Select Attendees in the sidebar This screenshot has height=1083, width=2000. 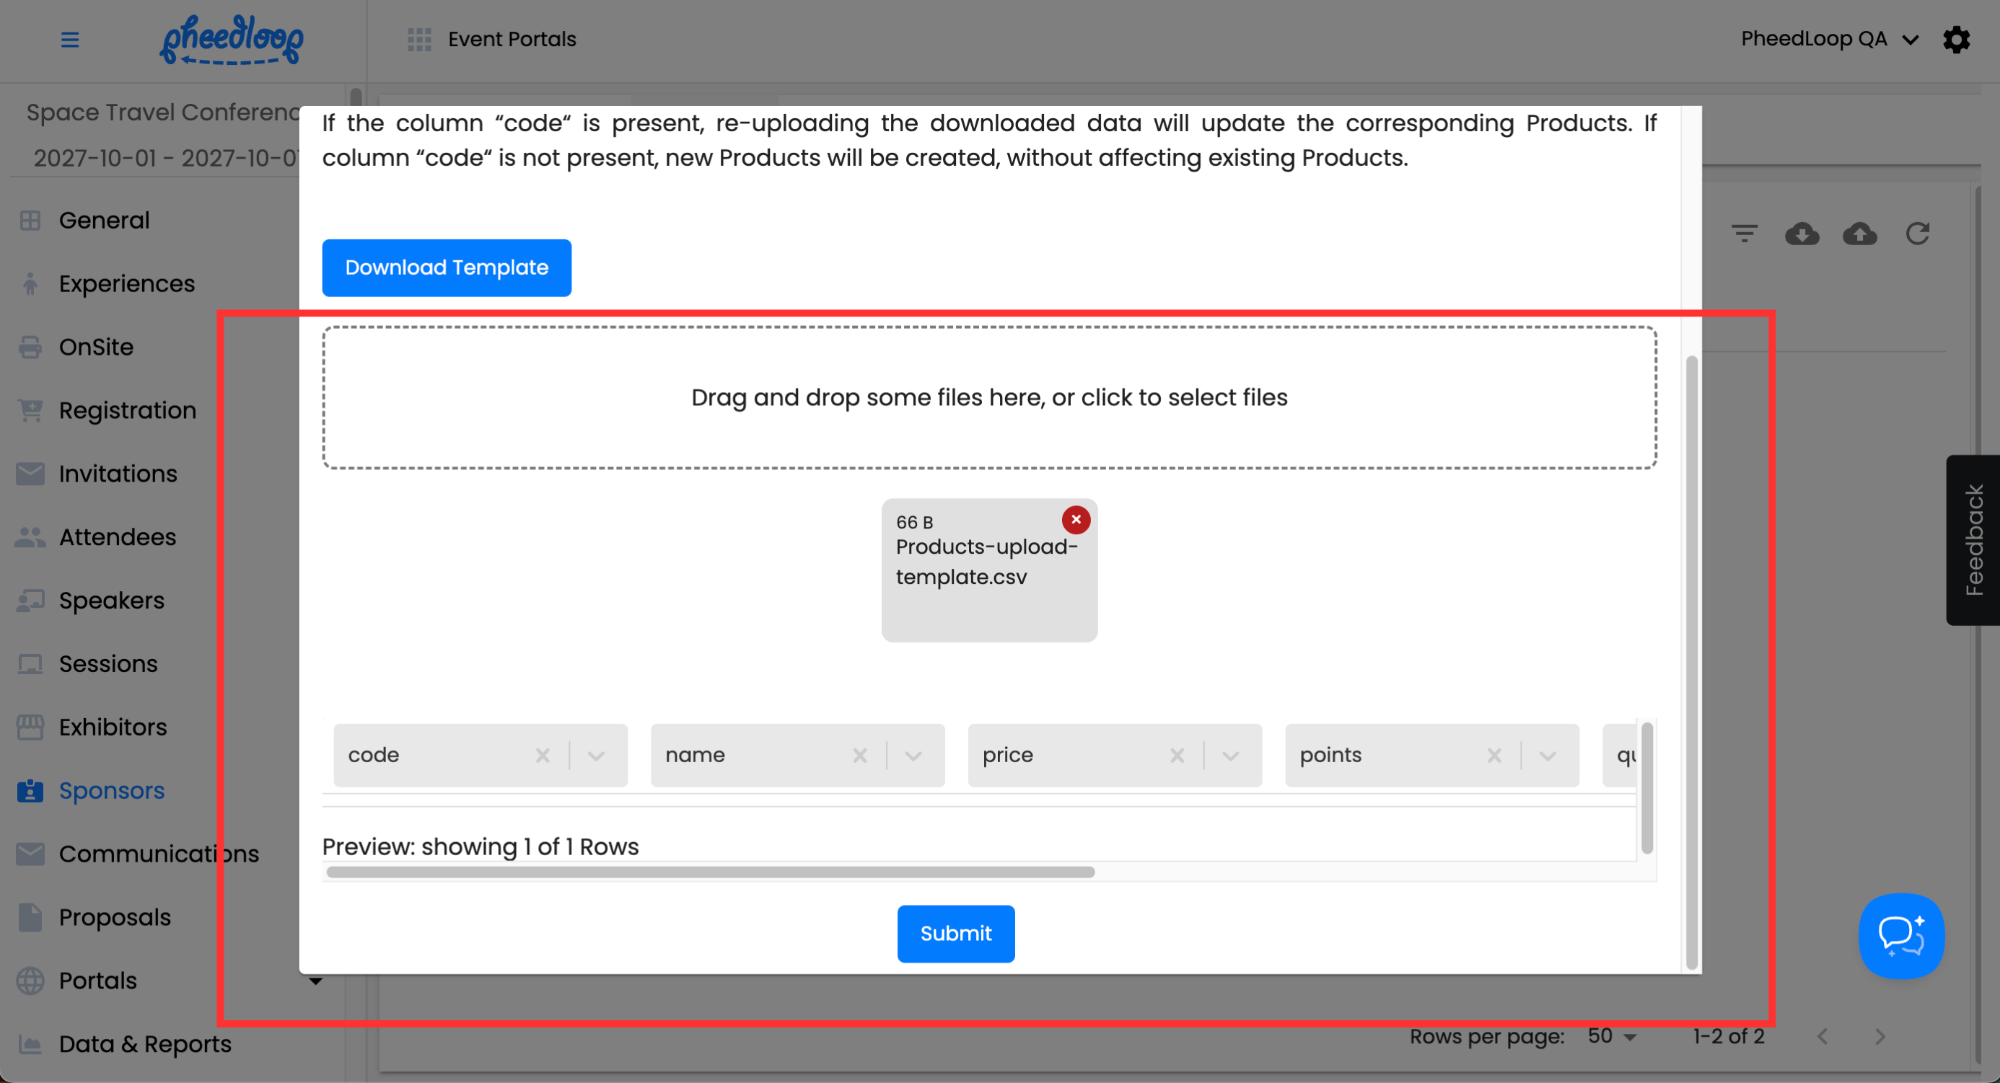(x=117, y=537)
